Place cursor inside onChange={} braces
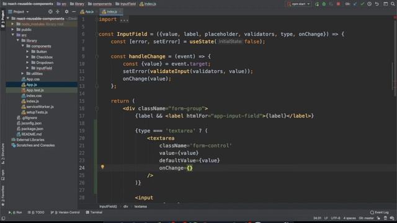397x223 pixels. 190,168
